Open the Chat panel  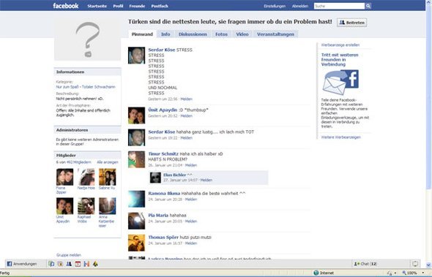(365, 264)
